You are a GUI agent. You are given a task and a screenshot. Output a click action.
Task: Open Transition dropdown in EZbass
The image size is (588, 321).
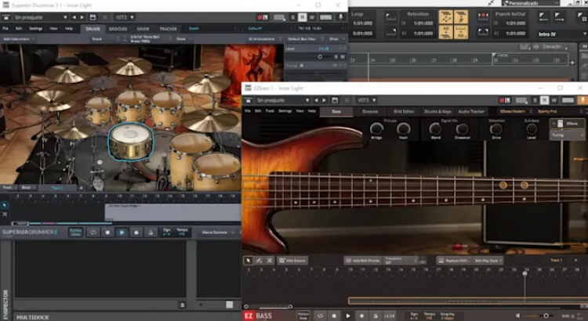[401, 260]
